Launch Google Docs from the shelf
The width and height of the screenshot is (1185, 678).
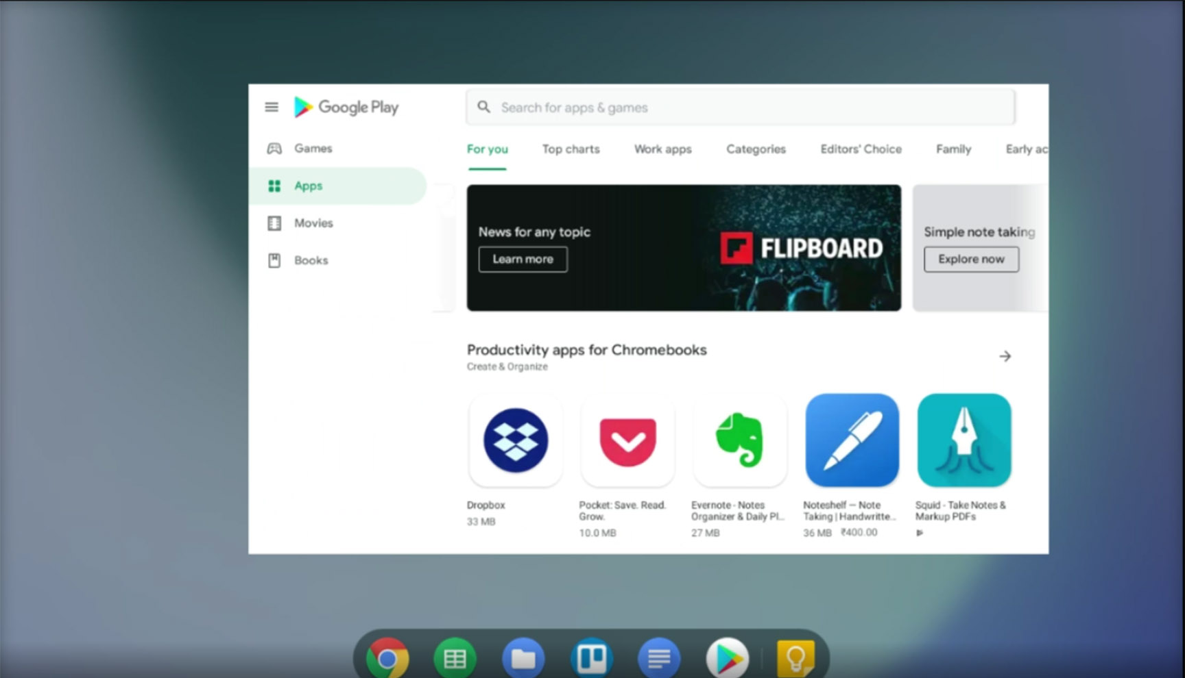(659, 658)
